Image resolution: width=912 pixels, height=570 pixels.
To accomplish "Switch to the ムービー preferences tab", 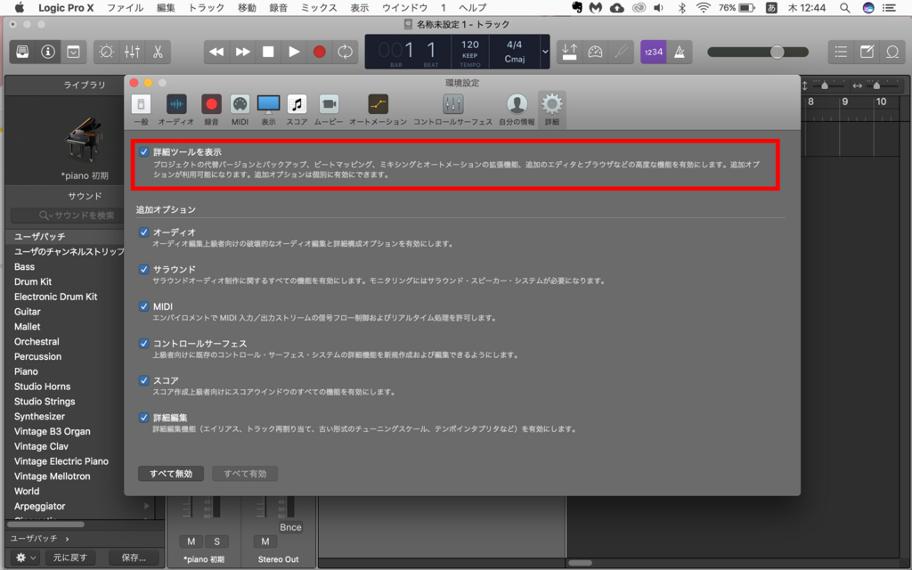I will pyautogui.click(x=329, y=110).
